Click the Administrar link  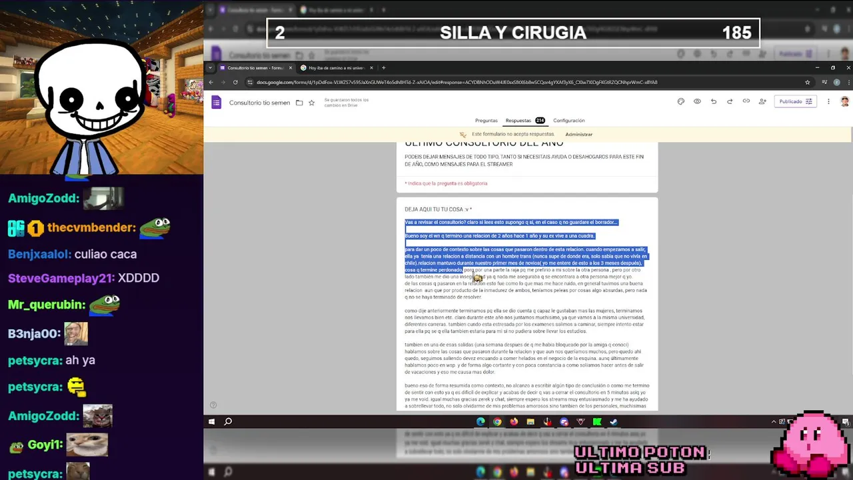point(578,134)
